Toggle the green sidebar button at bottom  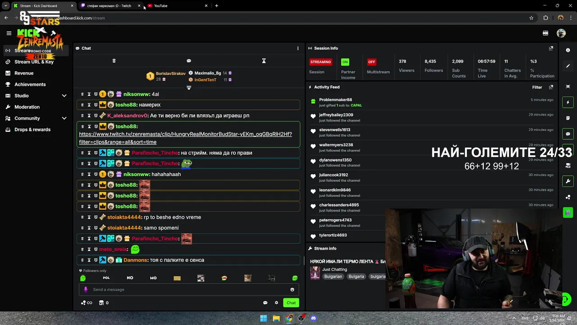(x=568, y=213)
